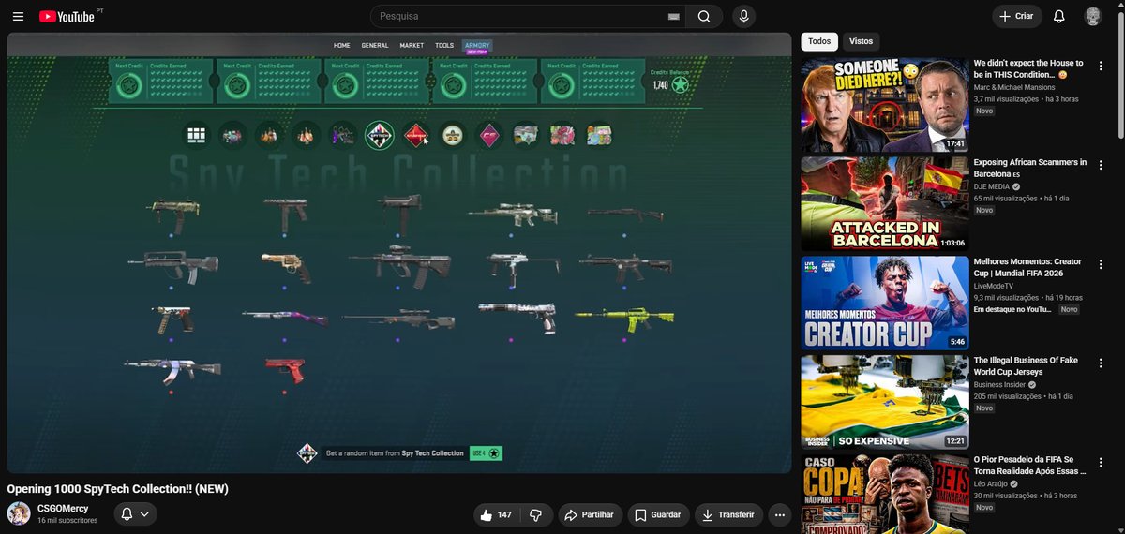This screenshot has width=1125, height=534.
Task: Open 'O Pior Pesadelo da FIFA' title
Action: tap(1029, 465)
